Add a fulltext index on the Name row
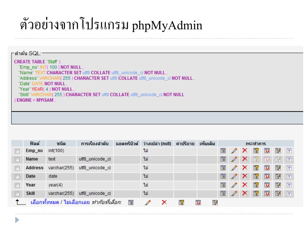Viewport: 308px width, 231px height. click(289, 159)
